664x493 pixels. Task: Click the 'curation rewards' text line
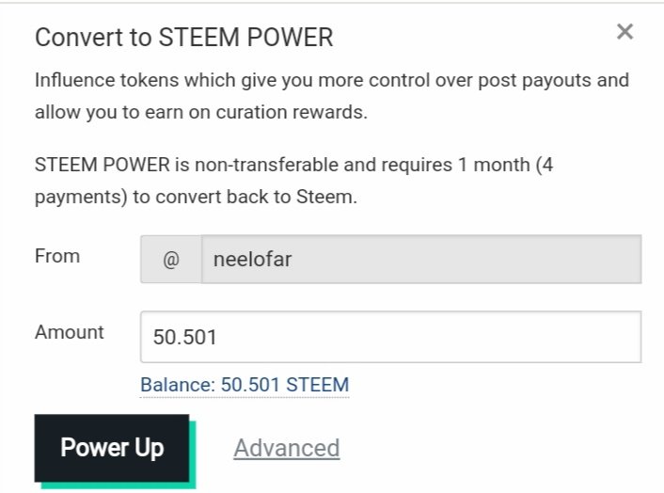pyautogui.click(x=201, y=112)
